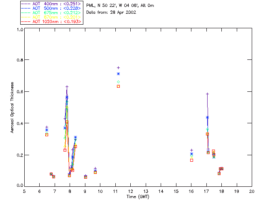Click the x-axis tick label 20
The height and width of the screenshot is (207, 259).
point(252,191)
